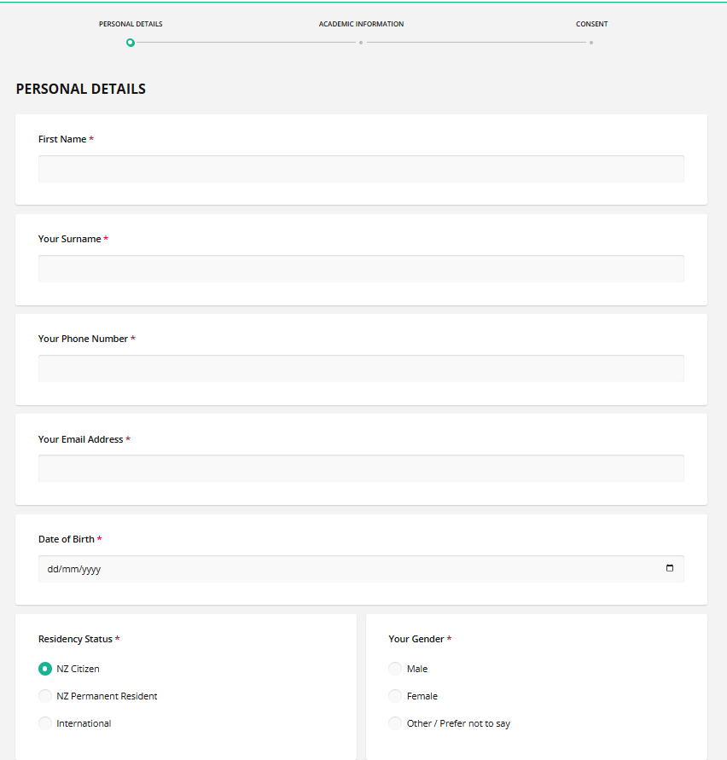Click the dd/mm/yyyy date text
727x760 pixels.
point(74,569)
